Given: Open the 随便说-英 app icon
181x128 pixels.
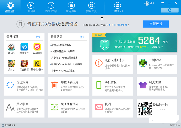Looking at the screenshot, I should coord(37,63).
